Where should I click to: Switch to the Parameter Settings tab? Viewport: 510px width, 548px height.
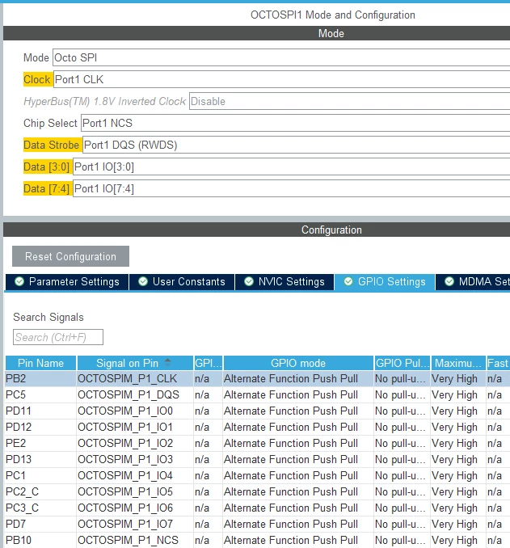(x=67, y=282)
